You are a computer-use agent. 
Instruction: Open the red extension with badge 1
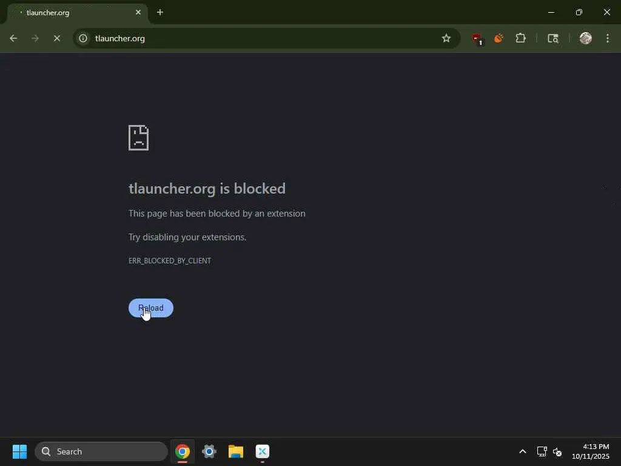pyautogui.click(x=477, y=38)
